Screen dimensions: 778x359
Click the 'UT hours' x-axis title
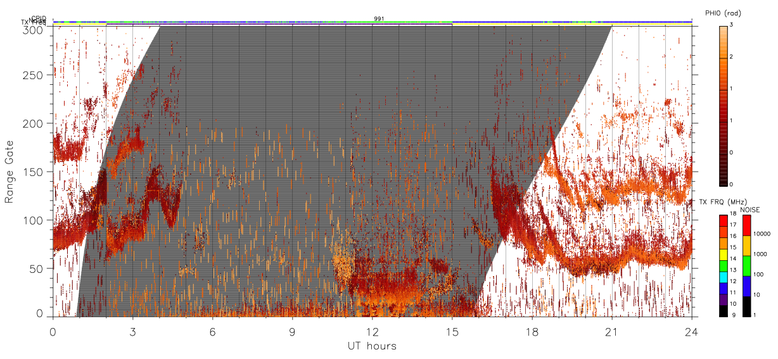373,346
